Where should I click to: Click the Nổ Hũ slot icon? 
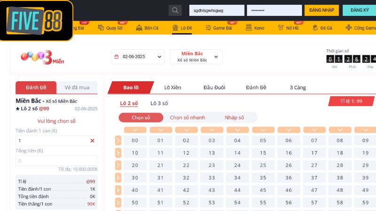(x=281, y=28)
